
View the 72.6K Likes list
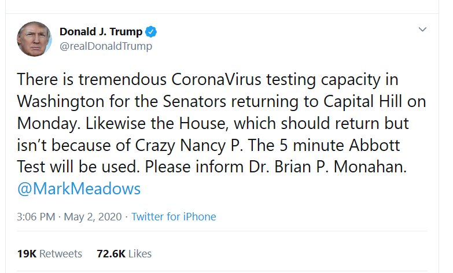coord(124,253)
